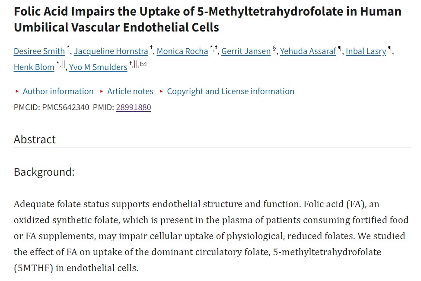
Task: Open author Jacqueline Hornstra's link
Action: pyautogui.click(x=111, y=51)
